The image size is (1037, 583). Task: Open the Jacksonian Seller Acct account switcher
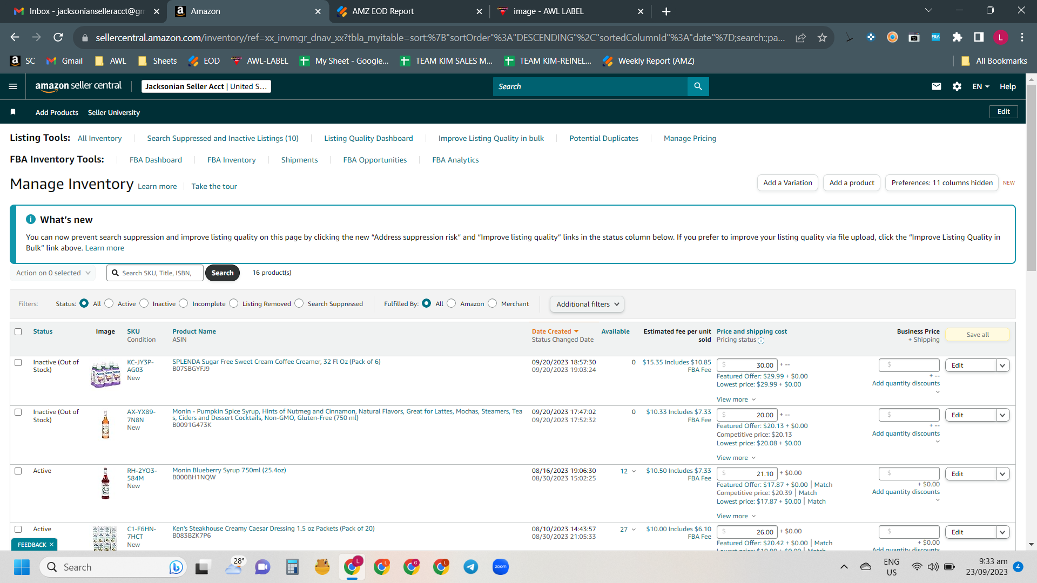coord(206,86)
